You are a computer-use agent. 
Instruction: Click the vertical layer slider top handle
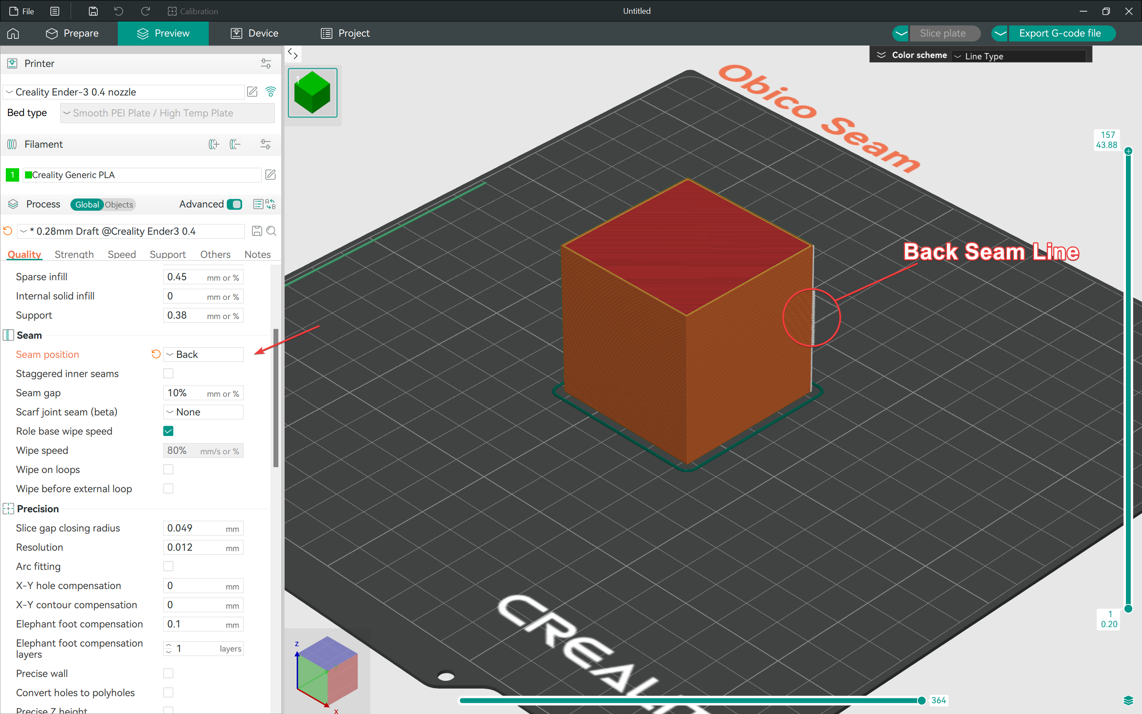tap(1128, 151)
